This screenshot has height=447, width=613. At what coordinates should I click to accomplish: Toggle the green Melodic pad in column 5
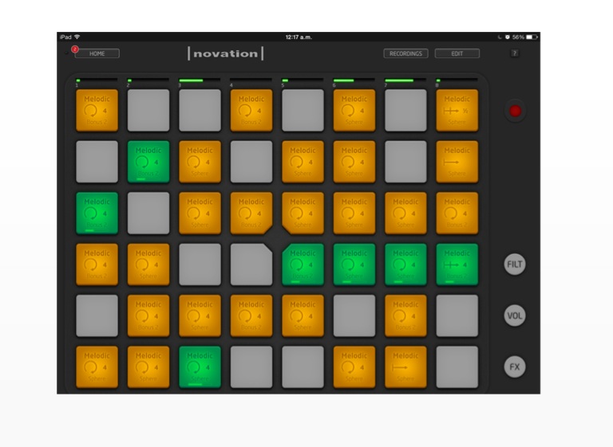(303, 265)
